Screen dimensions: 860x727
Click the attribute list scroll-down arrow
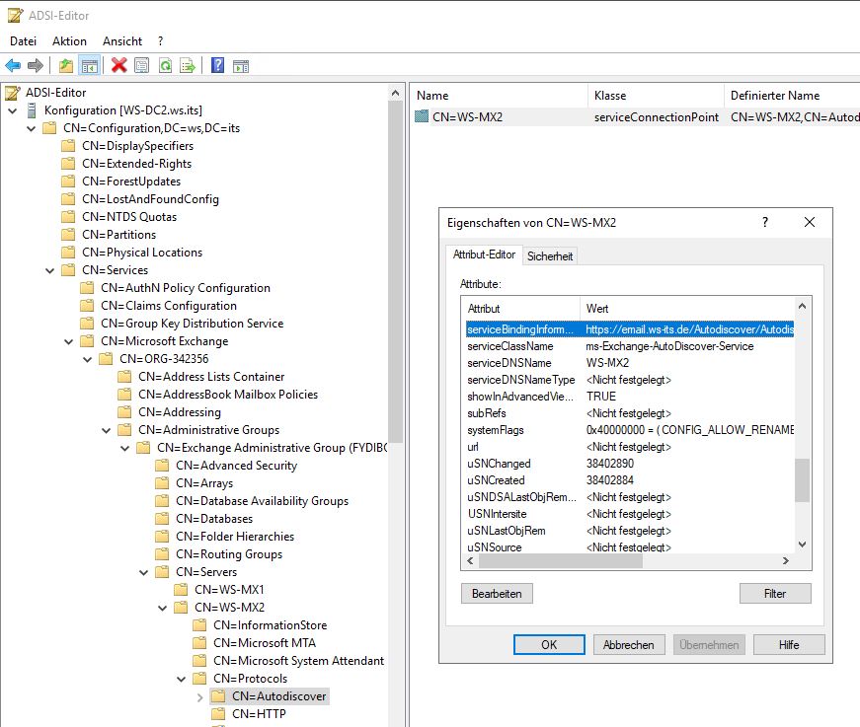(802, 545)
